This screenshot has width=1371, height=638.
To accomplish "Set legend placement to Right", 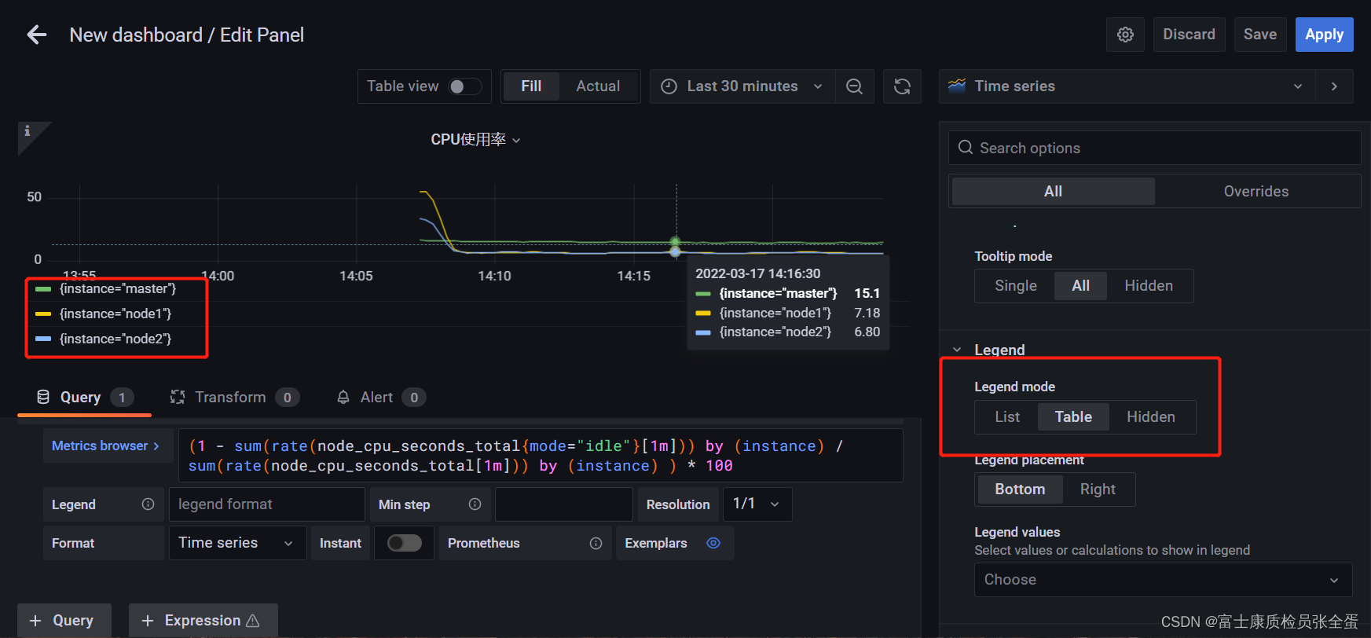I will [1098, 489].
